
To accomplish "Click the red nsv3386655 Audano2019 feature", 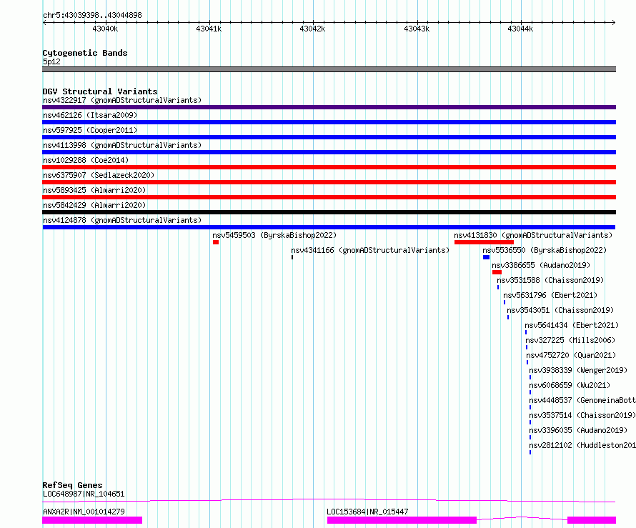I will point(497,272).
